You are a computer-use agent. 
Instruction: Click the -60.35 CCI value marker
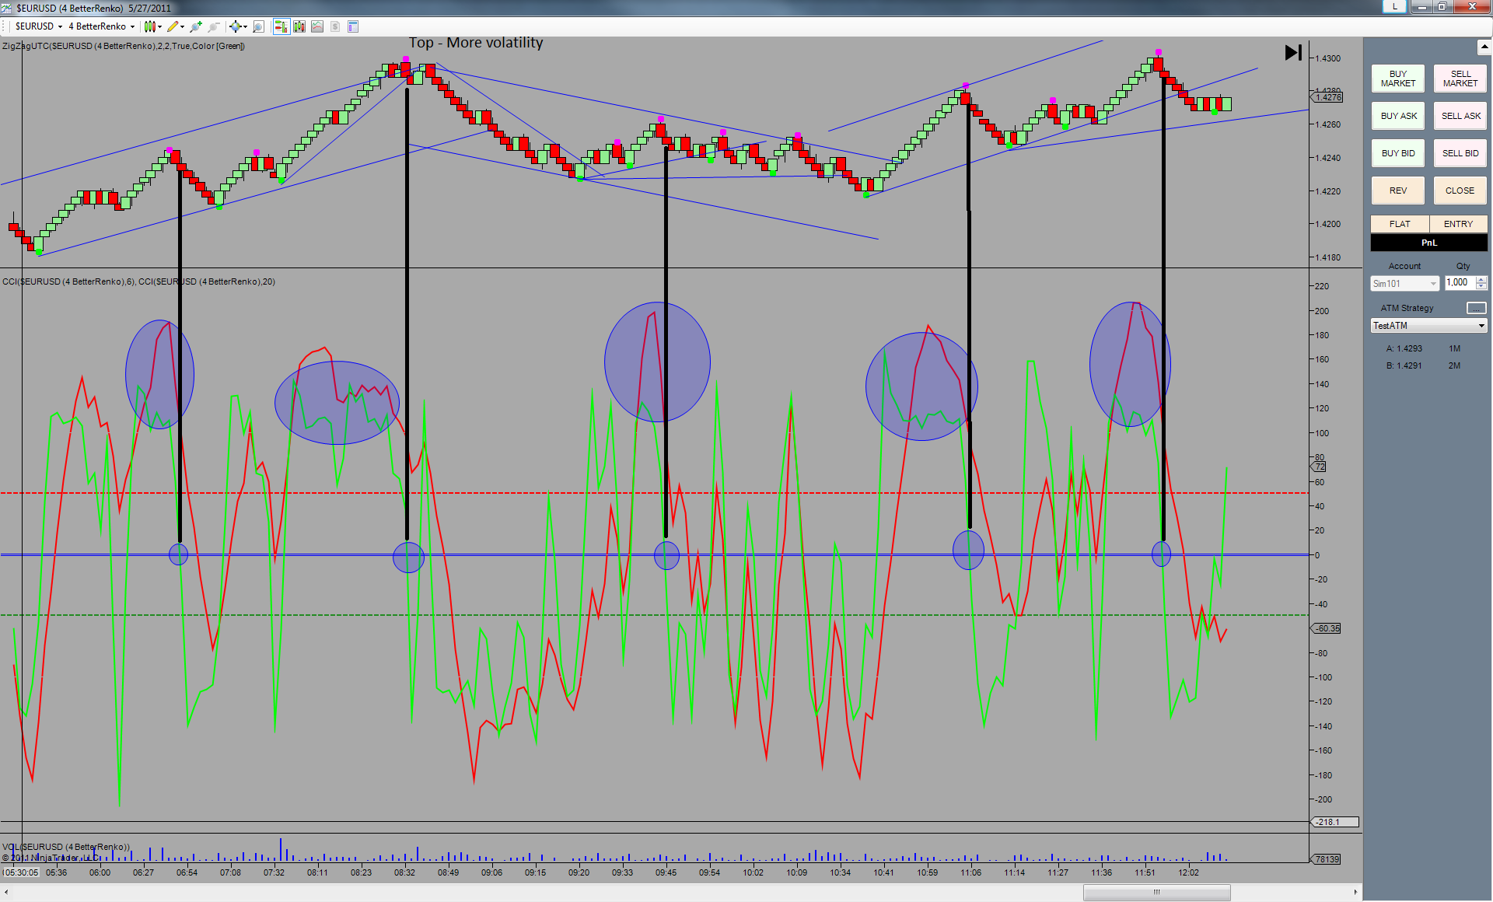[1327, 628]
